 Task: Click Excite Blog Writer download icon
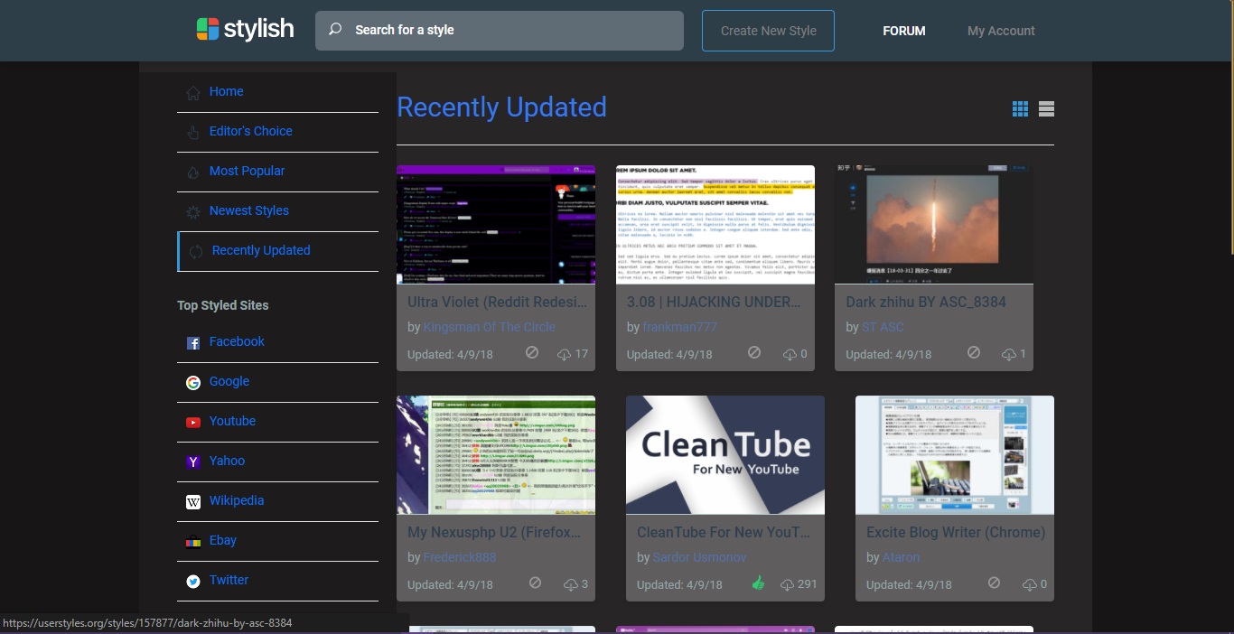(x=1030, y=584)
